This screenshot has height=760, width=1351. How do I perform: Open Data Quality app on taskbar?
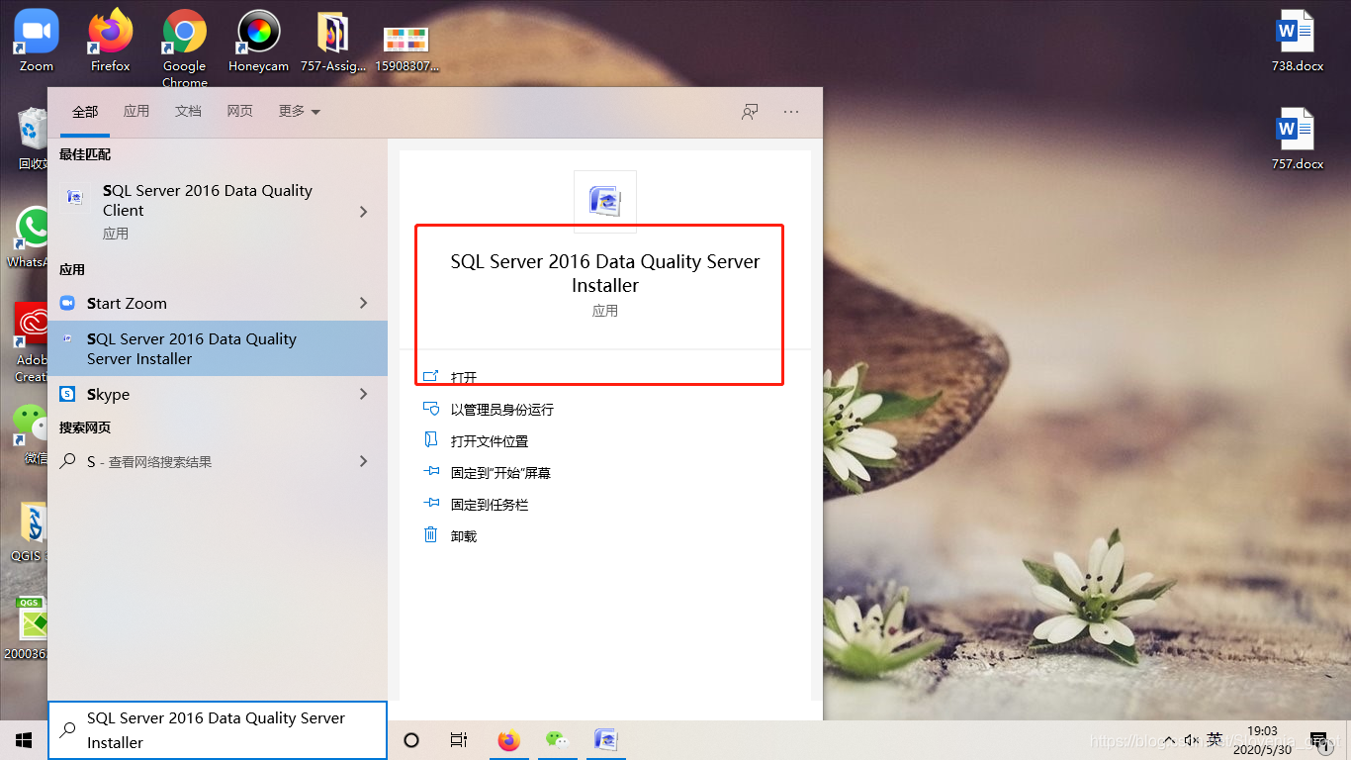(x=605, y=740)
